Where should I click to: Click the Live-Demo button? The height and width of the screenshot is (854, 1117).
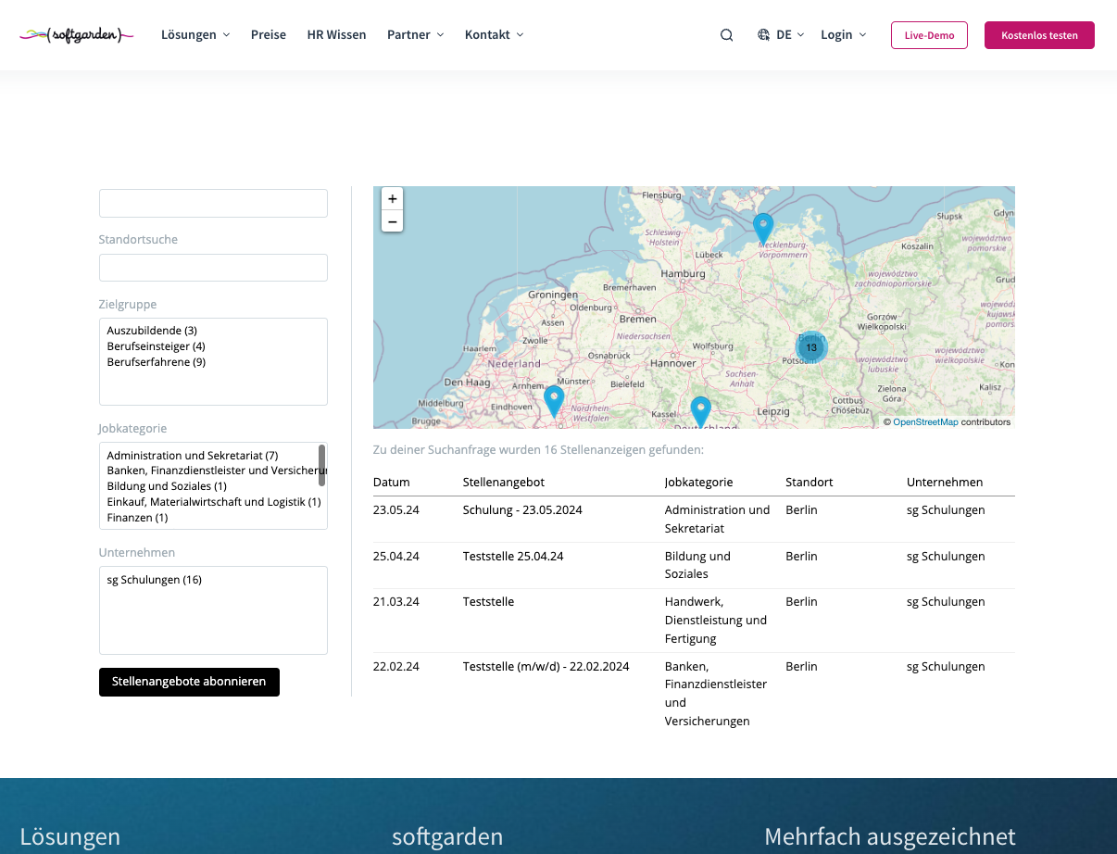pos(929,35)
